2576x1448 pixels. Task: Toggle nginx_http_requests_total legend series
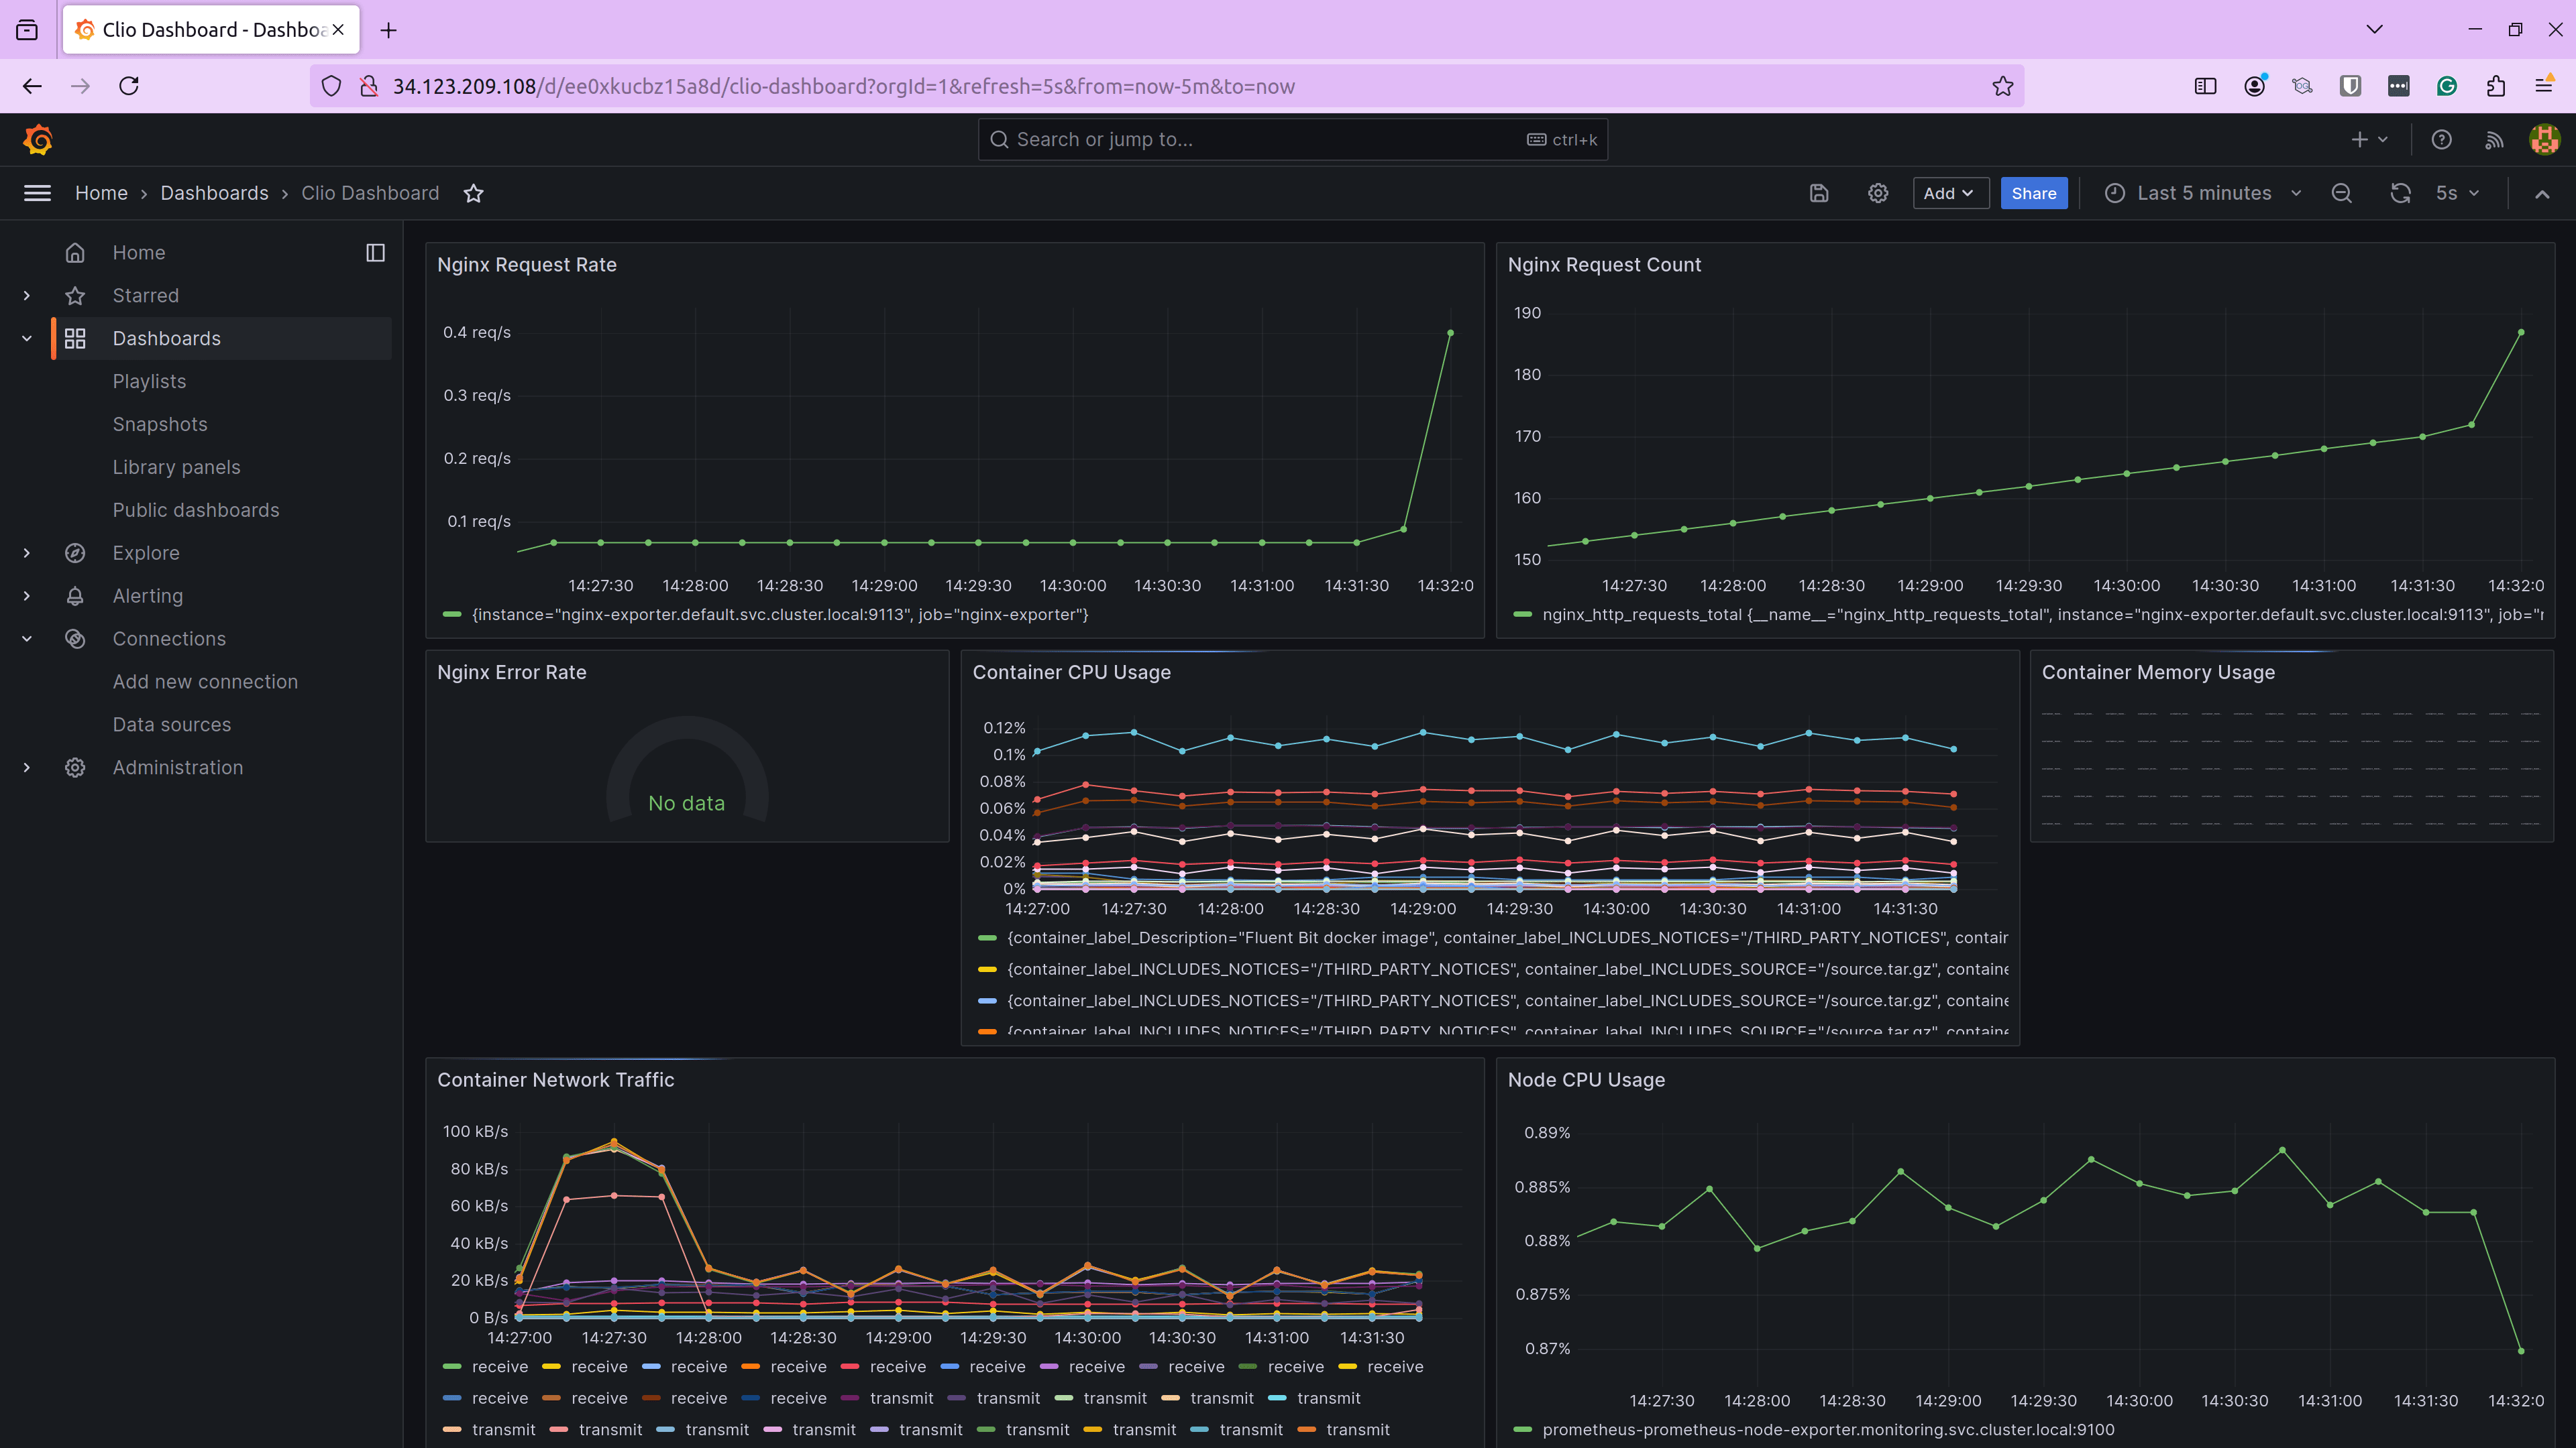point(2043,615)
